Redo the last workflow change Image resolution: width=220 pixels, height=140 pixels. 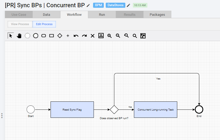click(84, 36)
